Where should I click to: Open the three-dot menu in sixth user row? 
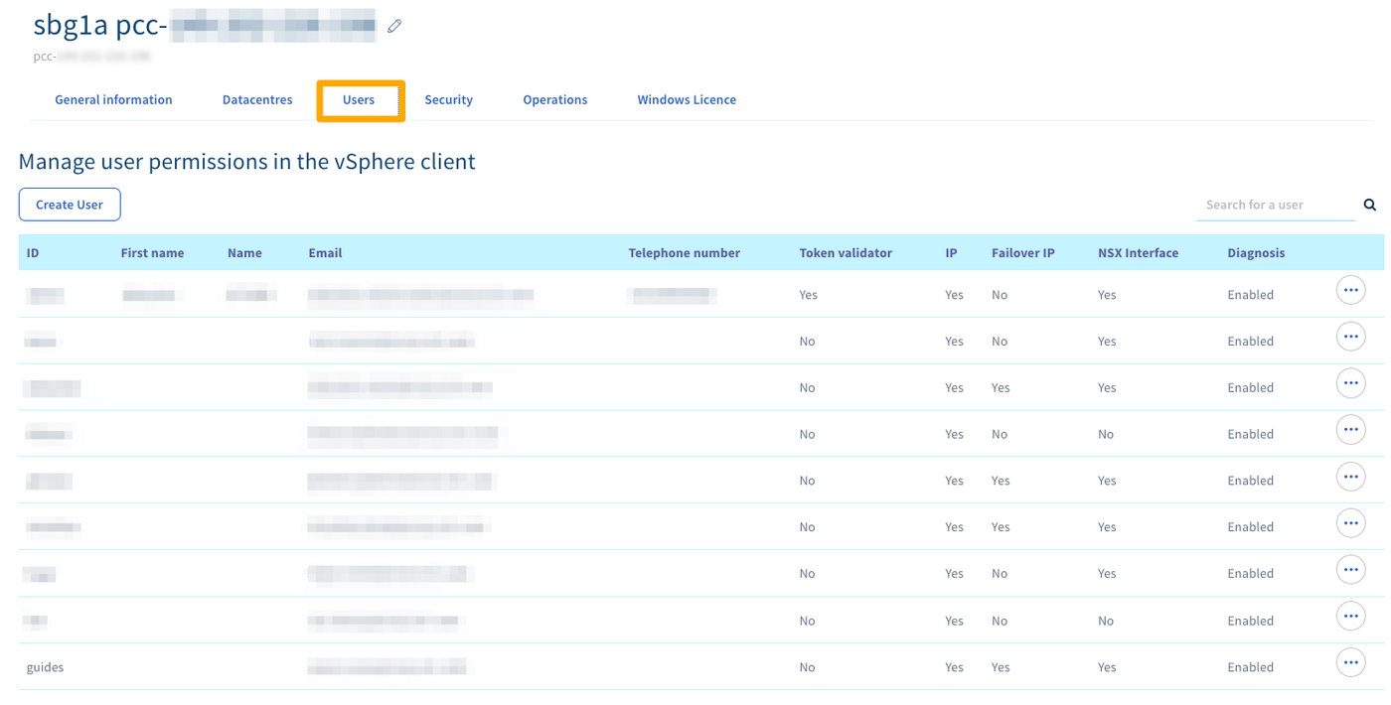pyautogui.click(x=1350, y=523)
